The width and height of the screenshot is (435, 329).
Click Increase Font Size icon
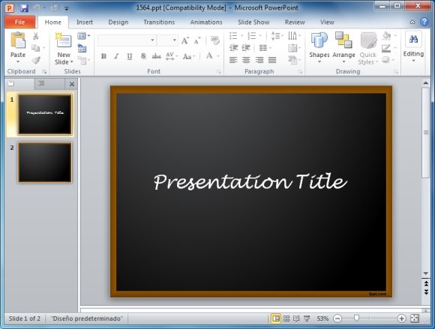[185, 40]
